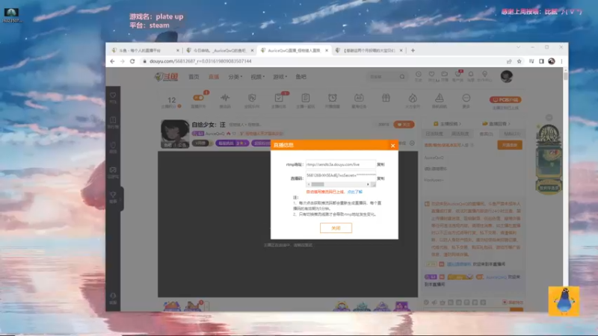Click the orange button below the 贵宾 tab
598x336 pixels.
coord(510,145)
